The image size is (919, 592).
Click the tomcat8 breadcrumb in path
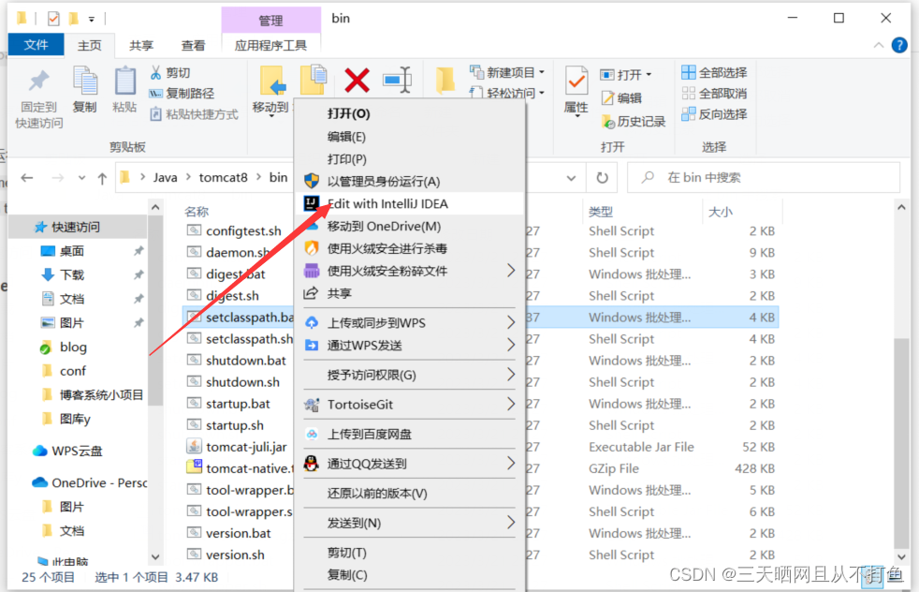pyautogui.click(x=224, y=177)
